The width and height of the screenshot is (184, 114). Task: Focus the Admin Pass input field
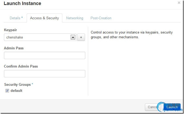click(45, 55)
